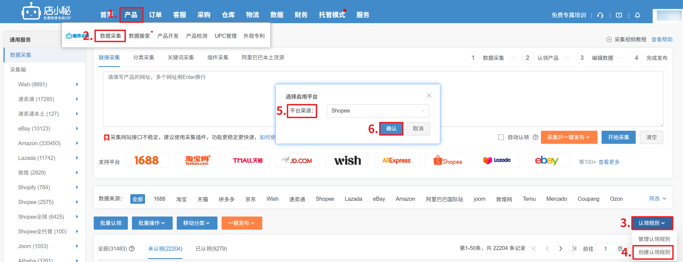The width and height of the screenshot is (683, 262).
Task: Open the 移动分类 dropdown
Action: coord(197,223)
